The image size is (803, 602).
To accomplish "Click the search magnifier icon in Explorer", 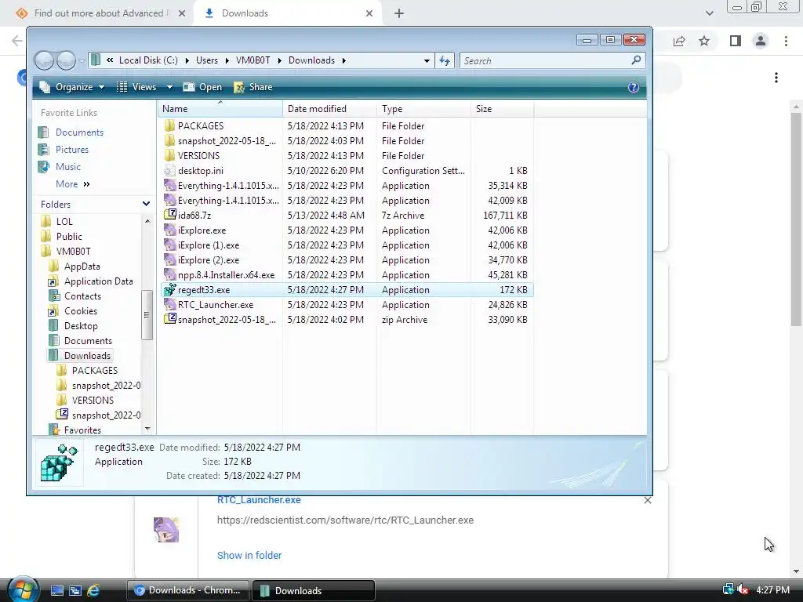I will 636,60.
